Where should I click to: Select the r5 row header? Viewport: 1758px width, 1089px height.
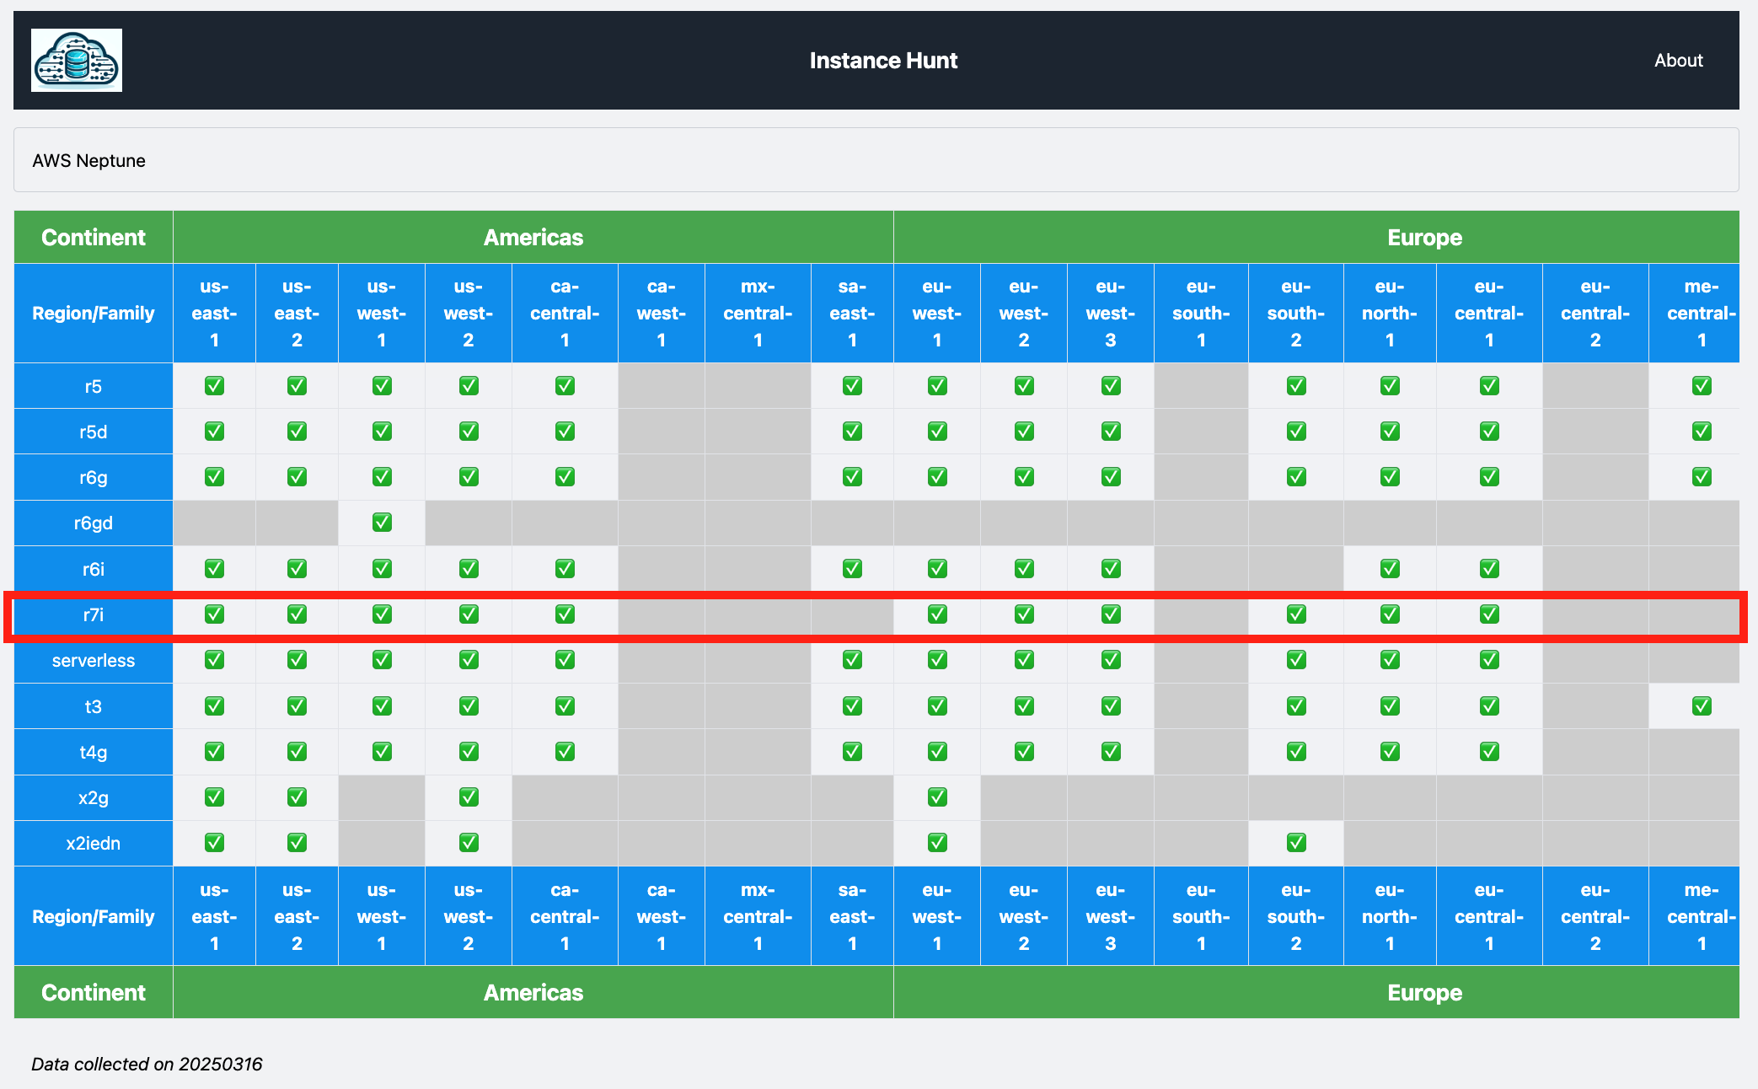(94, 386)
